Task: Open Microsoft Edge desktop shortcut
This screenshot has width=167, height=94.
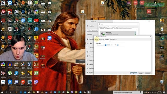Action: click(10, 83)
